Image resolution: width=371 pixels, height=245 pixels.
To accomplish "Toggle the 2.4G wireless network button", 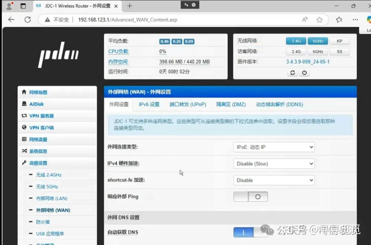I will tap(296, 41).
